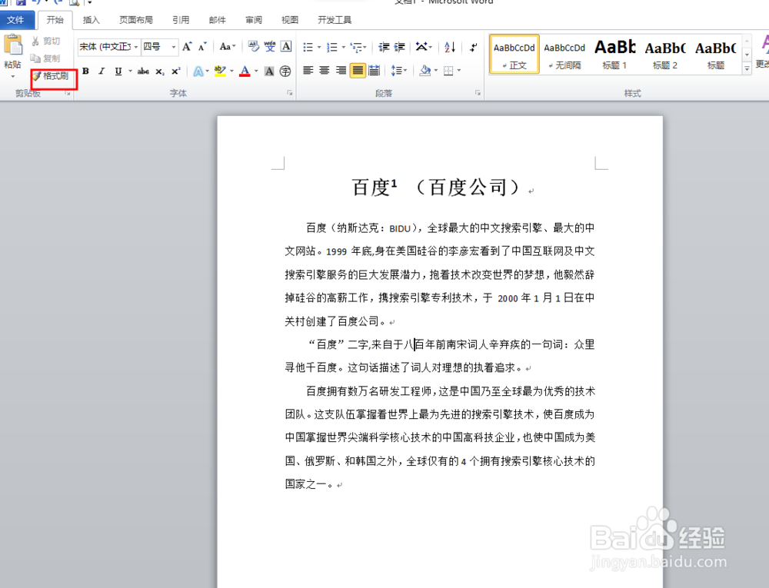Toggle Italic formatting
Image resolution: width=769 pixels, height=588 pixels.
[102, 71]
